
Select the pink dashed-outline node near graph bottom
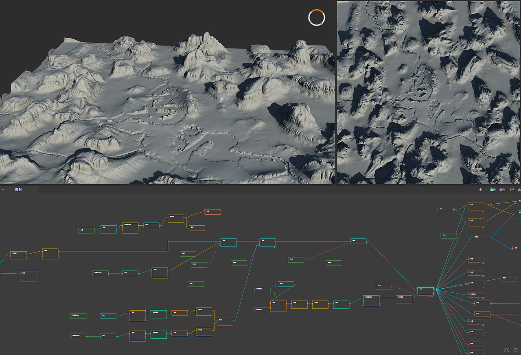476,344
